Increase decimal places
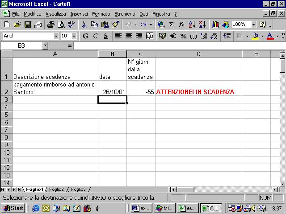The image size is (286, 214). click(x=204, y=36)
